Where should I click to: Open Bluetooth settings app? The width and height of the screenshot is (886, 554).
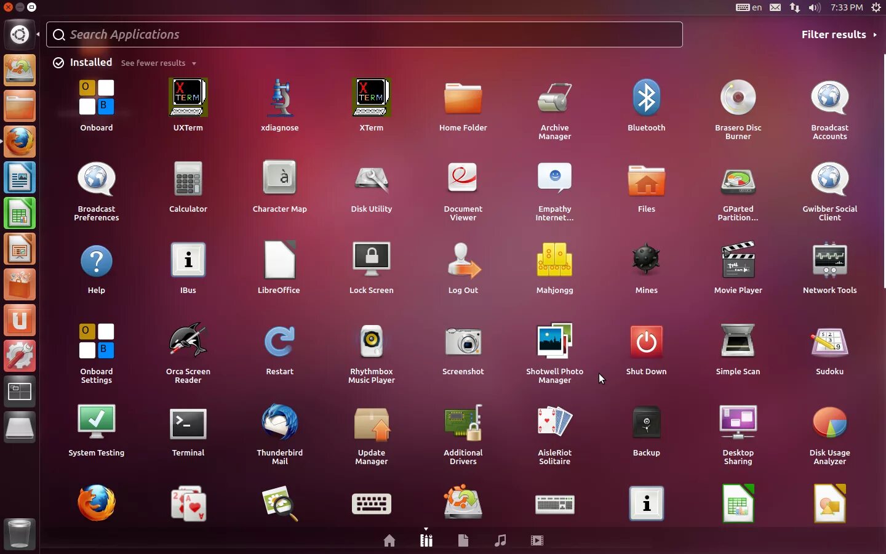(647, 98)
